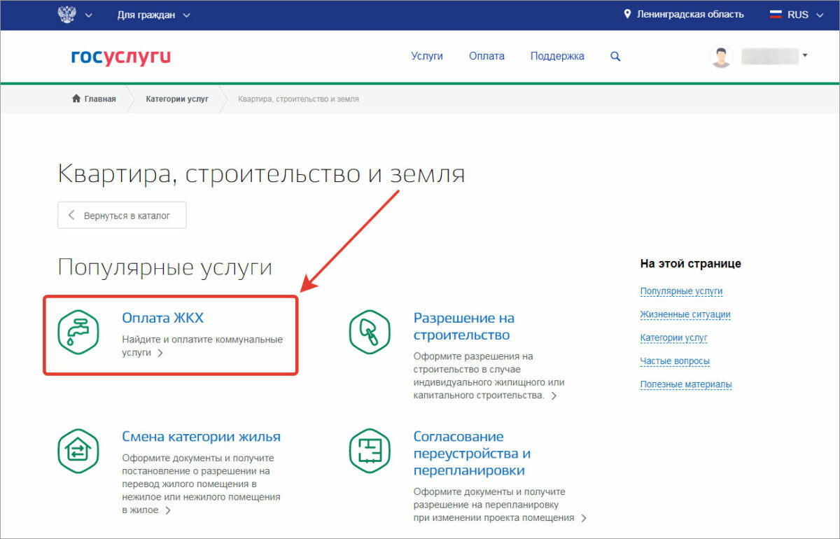The image size is (840, 539).
Task: Click the faucet icon for Оплата ЖКХ
Action: (x=78, y=331)
